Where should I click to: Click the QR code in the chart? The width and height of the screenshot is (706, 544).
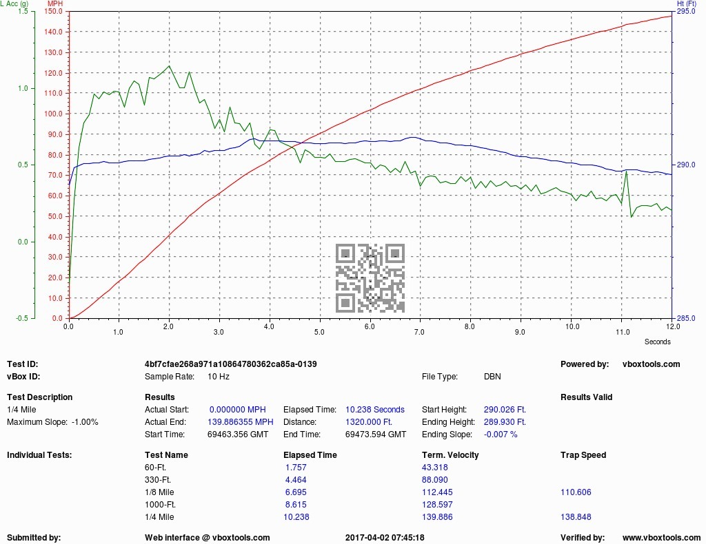[x=370, y=278]
